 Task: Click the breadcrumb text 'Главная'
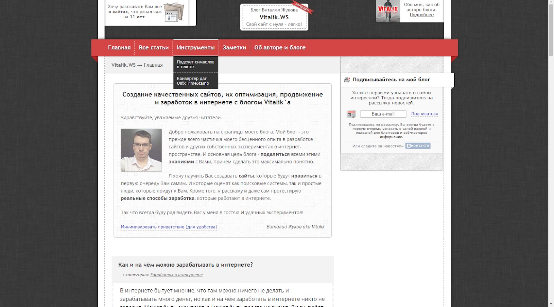click(x=153, y=65)
